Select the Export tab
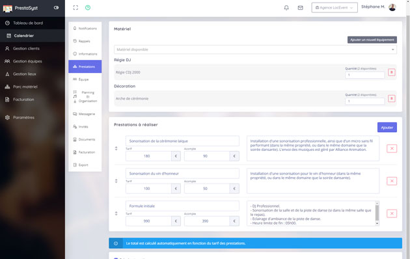 85,165
